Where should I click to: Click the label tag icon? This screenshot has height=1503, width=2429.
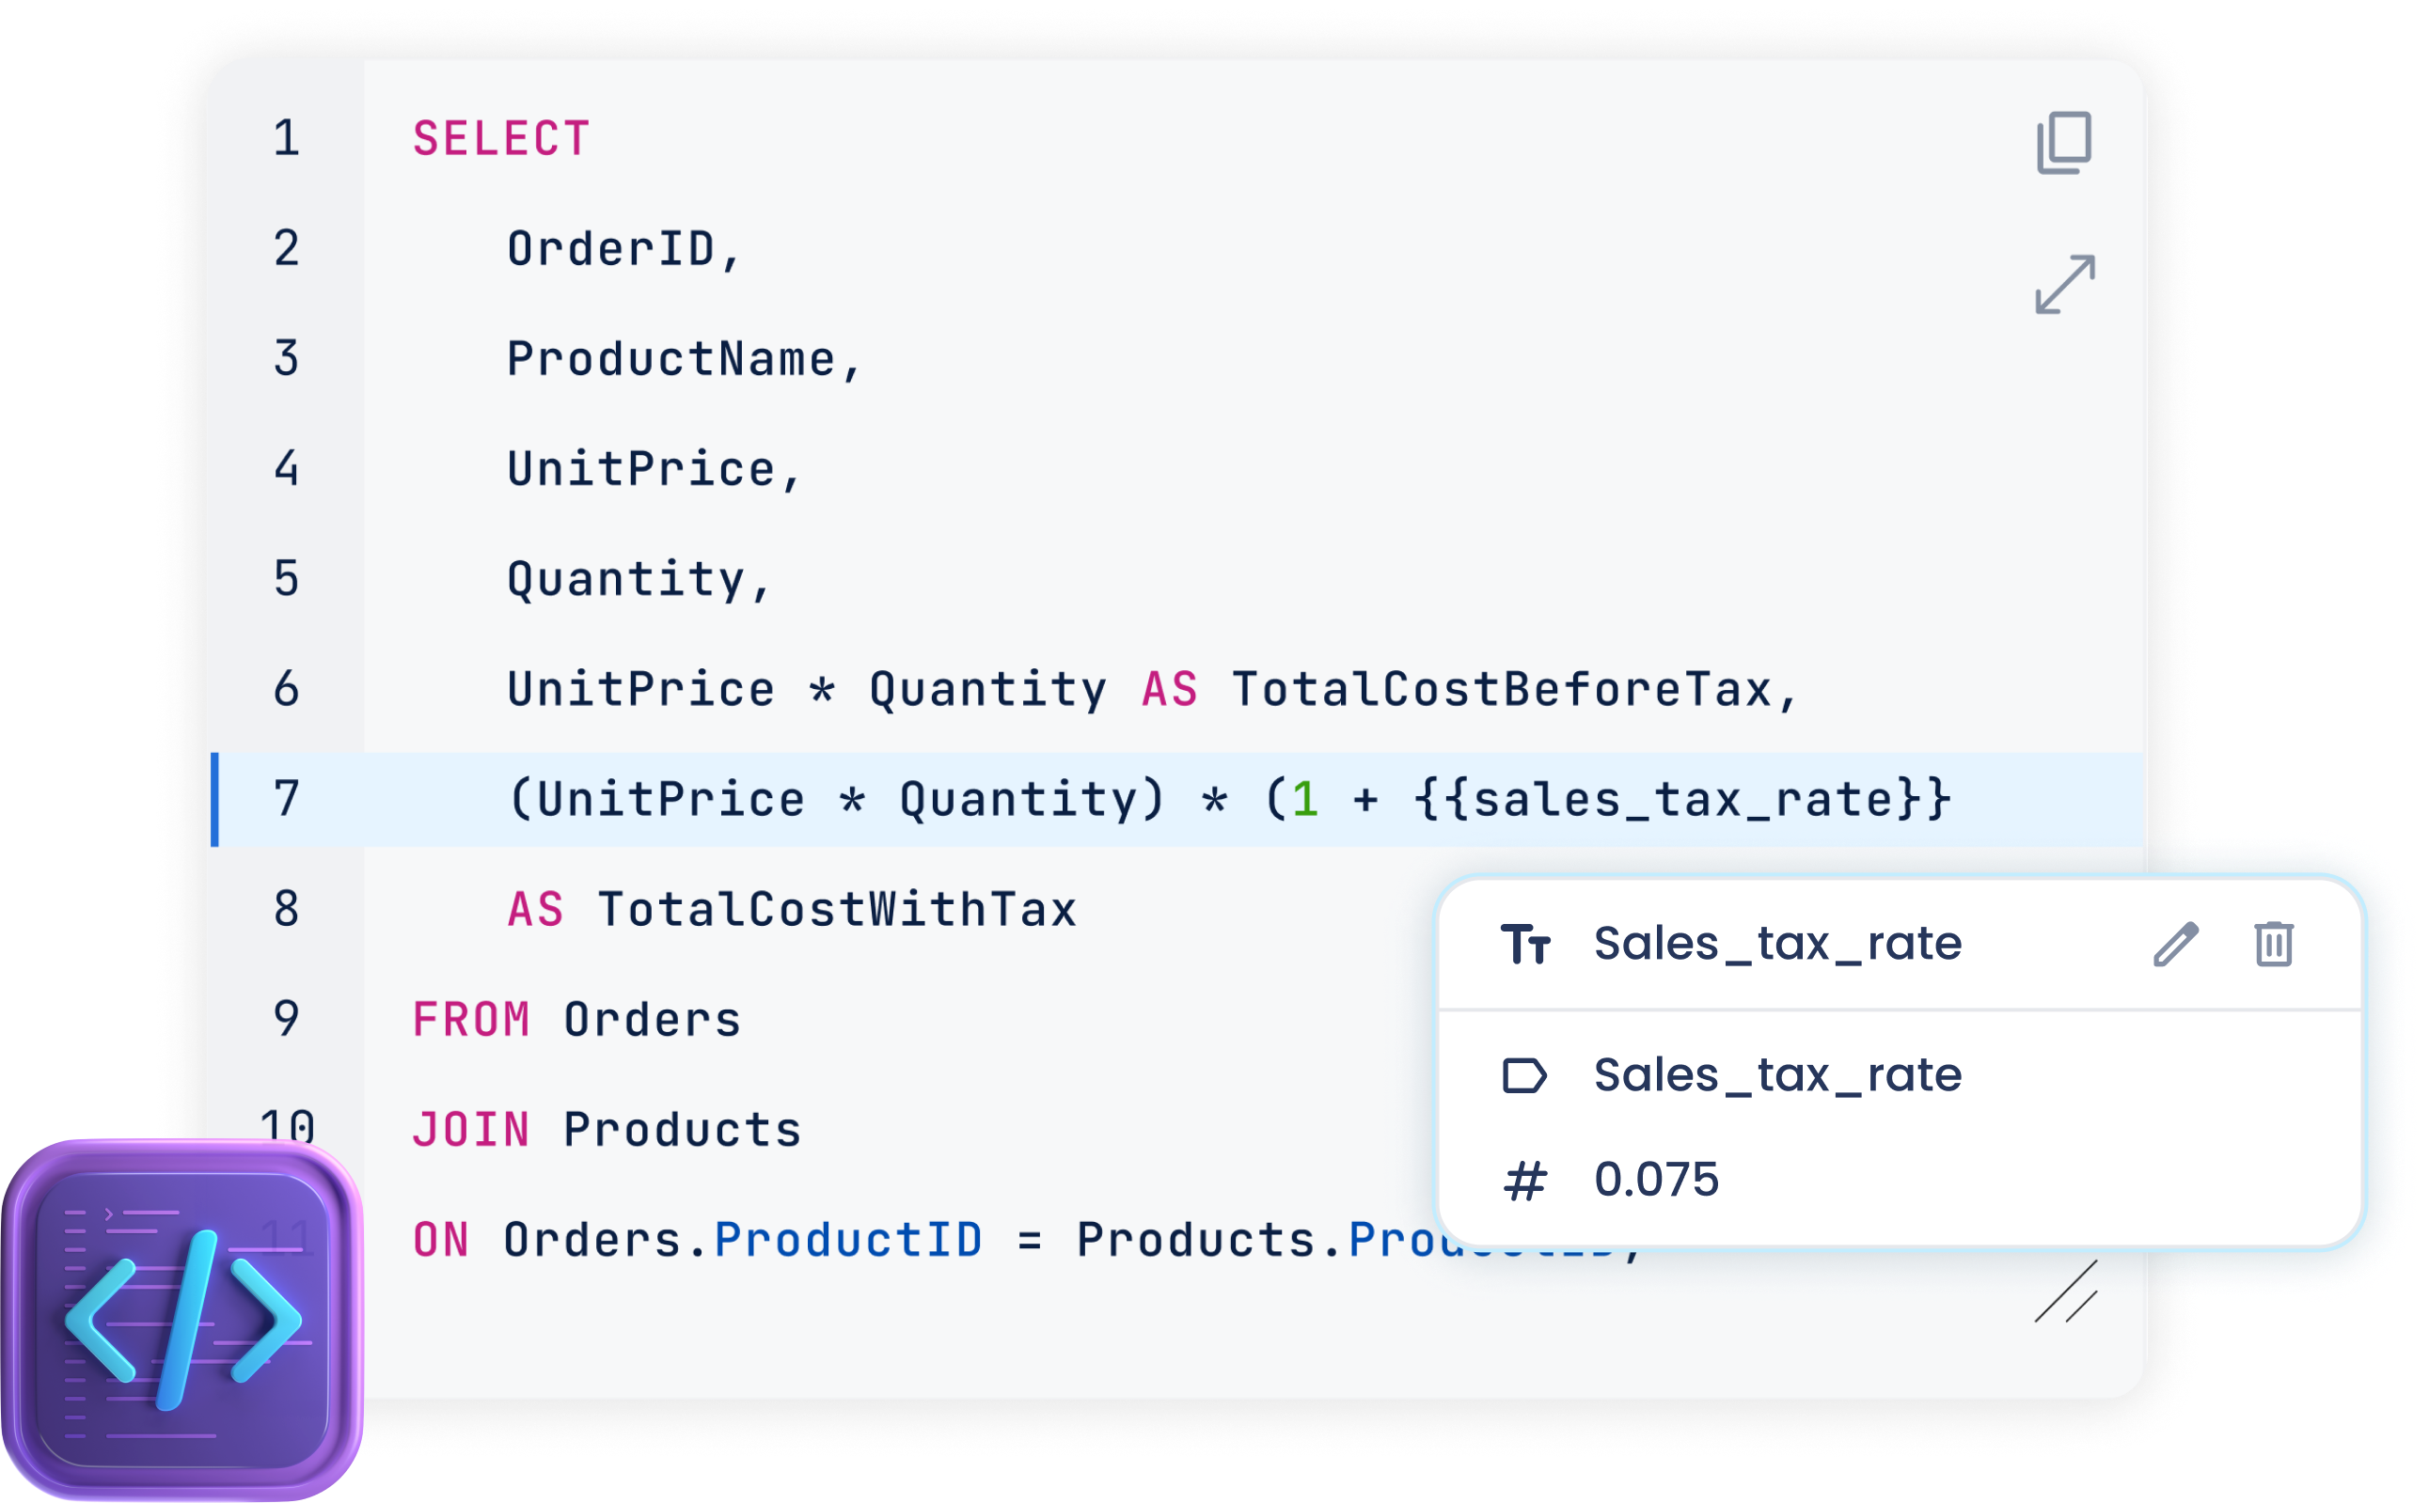(1524, 1075)
